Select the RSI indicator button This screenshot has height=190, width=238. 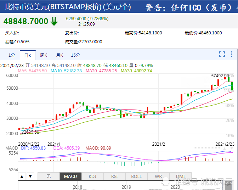pyautogui.click(x=114, y=176)
